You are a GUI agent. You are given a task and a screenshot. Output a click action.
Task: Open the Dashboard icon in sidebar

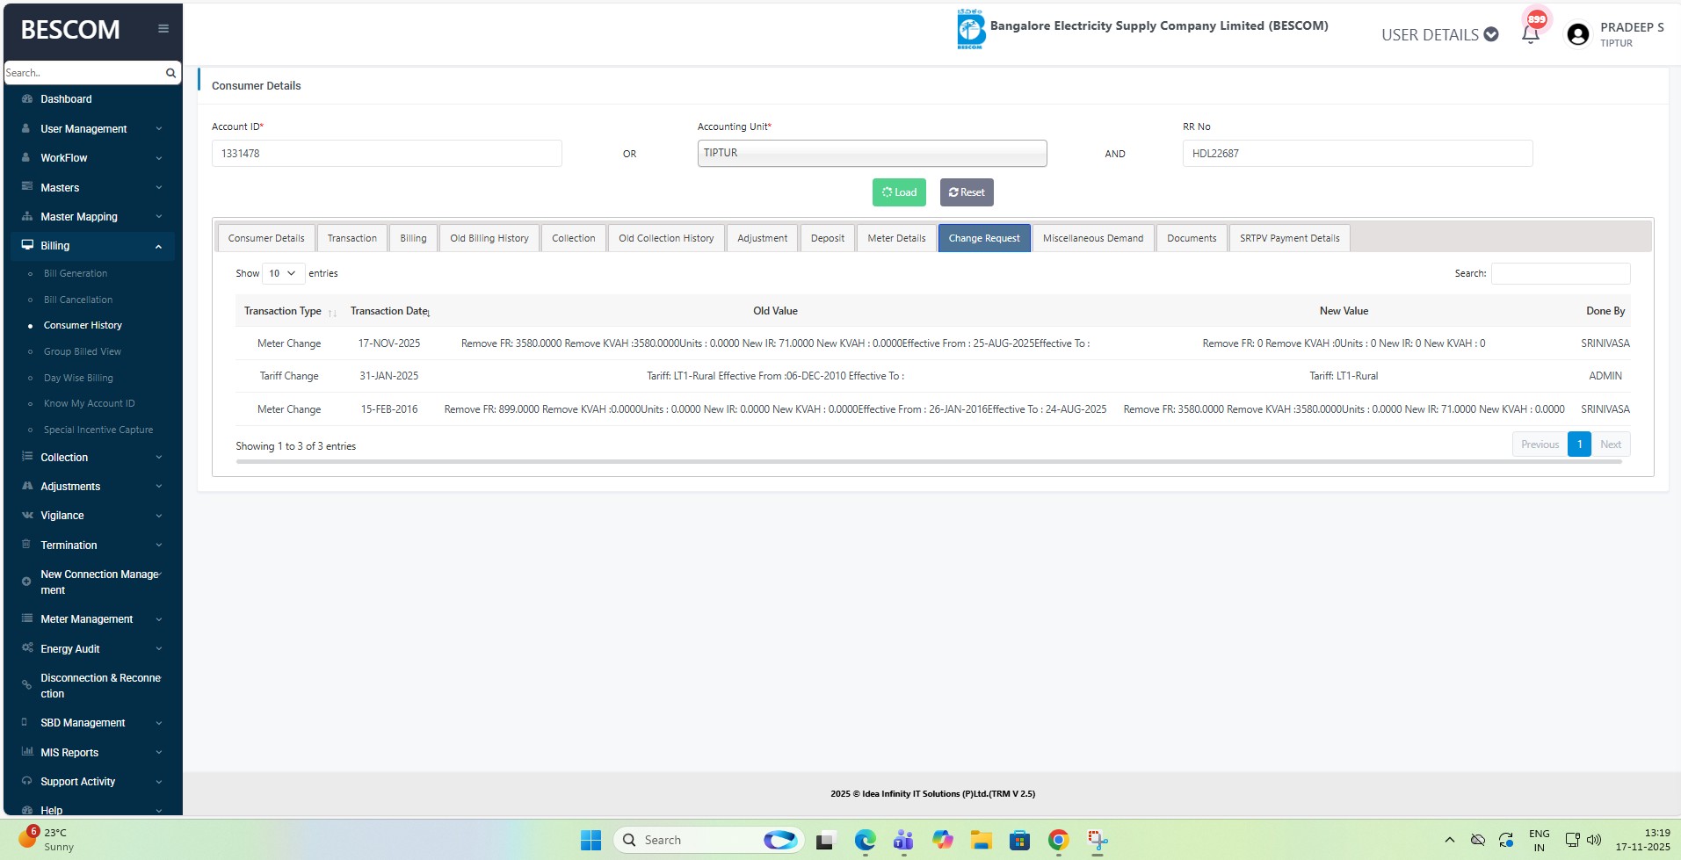coord(27,99)
